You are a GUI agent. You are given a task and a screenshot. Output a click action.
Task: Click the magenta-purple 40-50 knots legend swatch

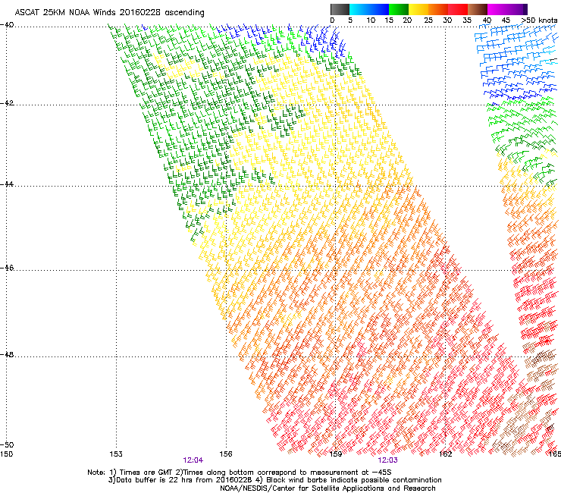pos(507,9)
